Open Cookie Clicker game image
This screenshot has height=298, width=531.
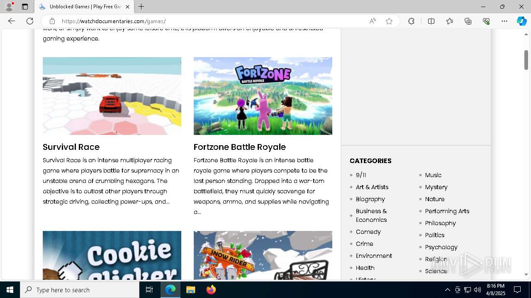click(112, 255)
